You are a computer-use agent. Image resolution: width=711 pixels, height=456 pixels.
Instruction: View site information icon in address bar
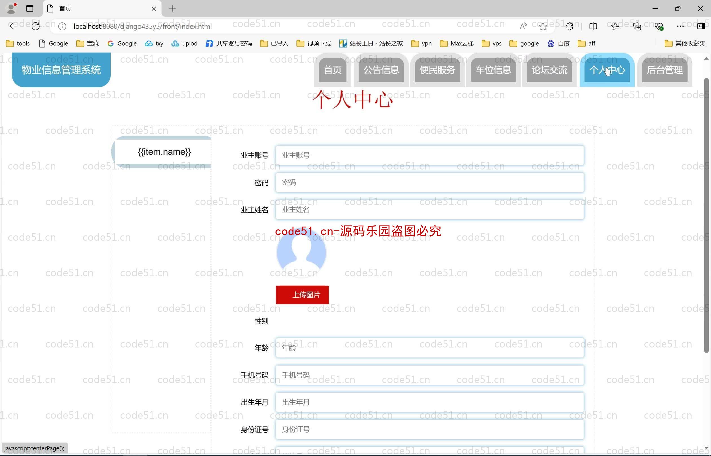click(62, 26)
